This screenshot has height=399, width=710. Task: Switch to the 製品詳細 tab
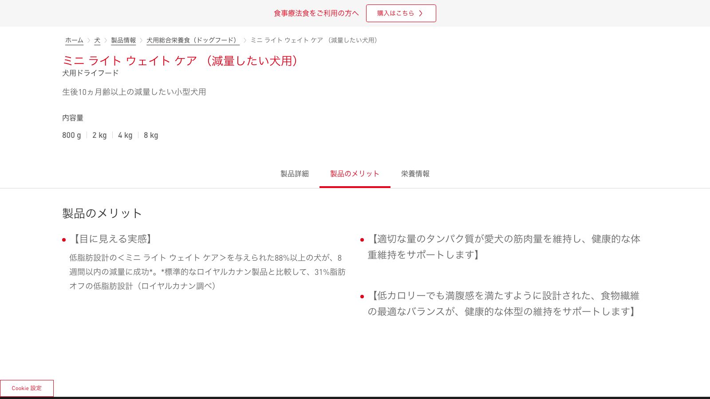(295, 174)
